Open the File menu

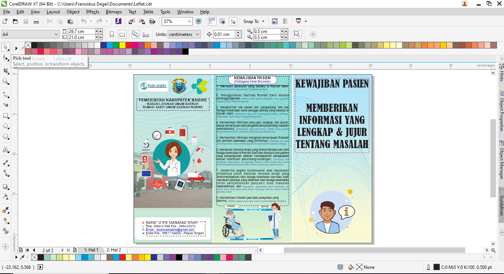click(7, 12)
